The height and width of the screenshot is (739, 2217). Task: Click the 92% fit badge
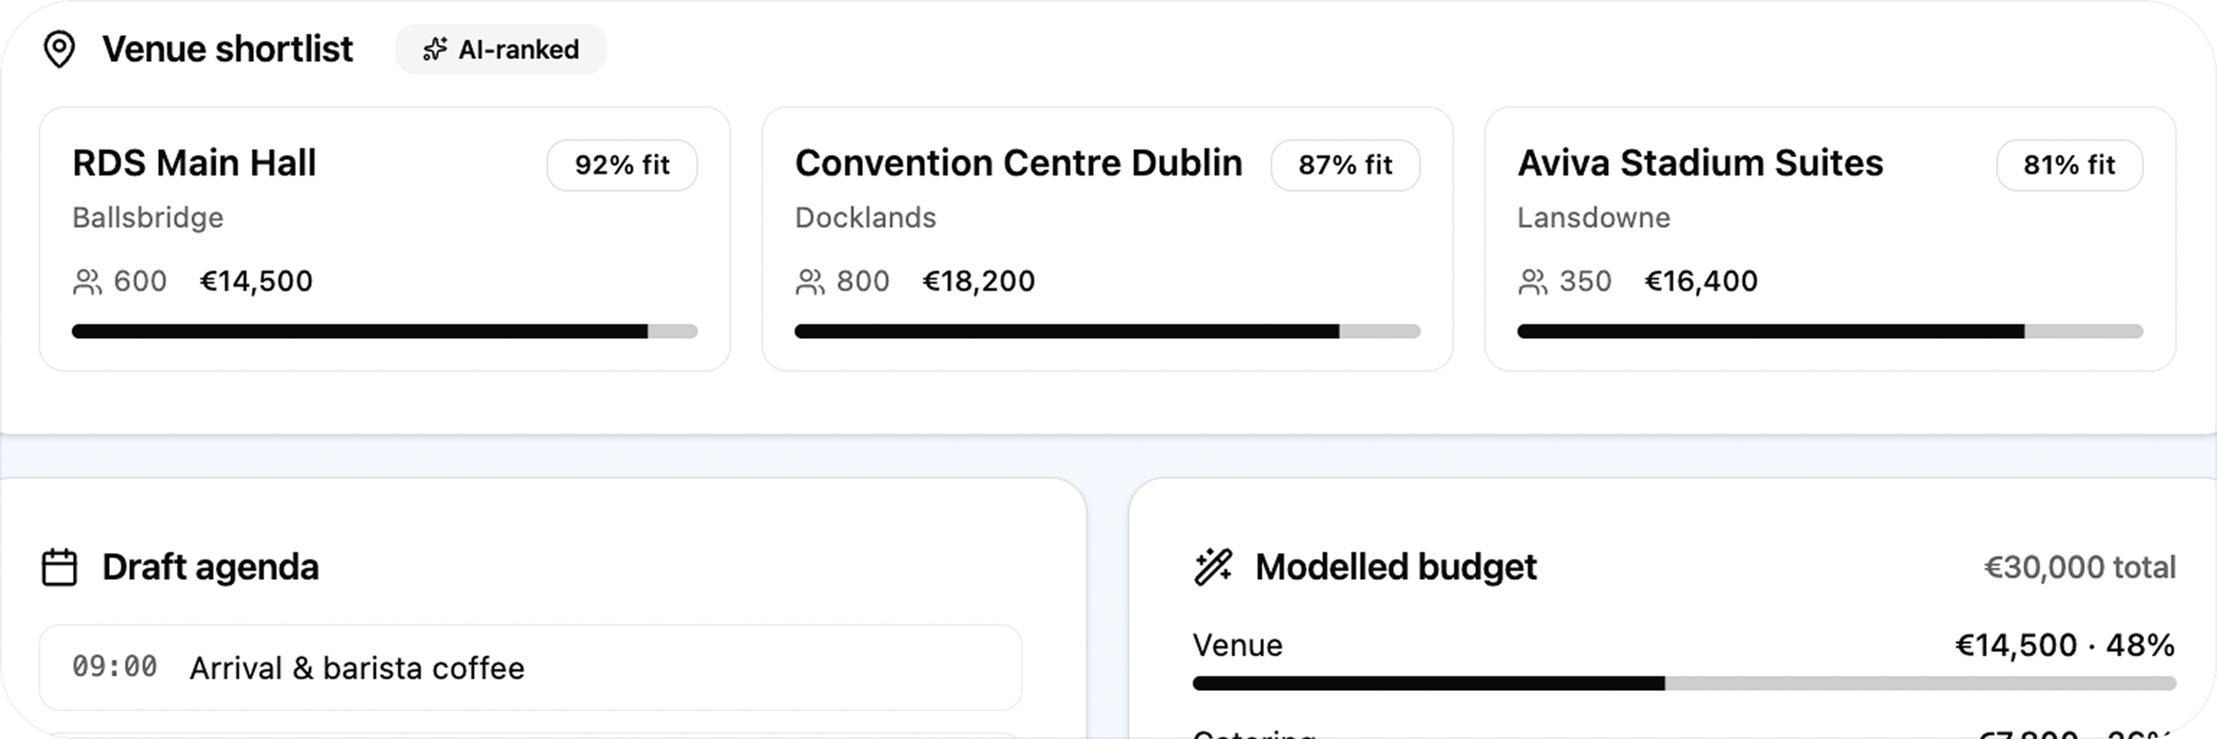pos(623,165)
